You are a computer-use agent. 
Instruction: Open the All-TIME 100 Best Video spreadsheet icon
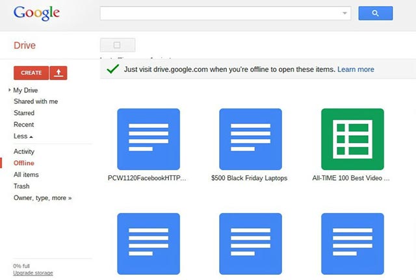(352, 139)
